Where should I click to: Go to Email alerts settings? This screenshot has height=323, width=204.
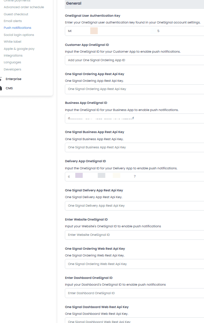pyautogui.click(x=12, y=21)
